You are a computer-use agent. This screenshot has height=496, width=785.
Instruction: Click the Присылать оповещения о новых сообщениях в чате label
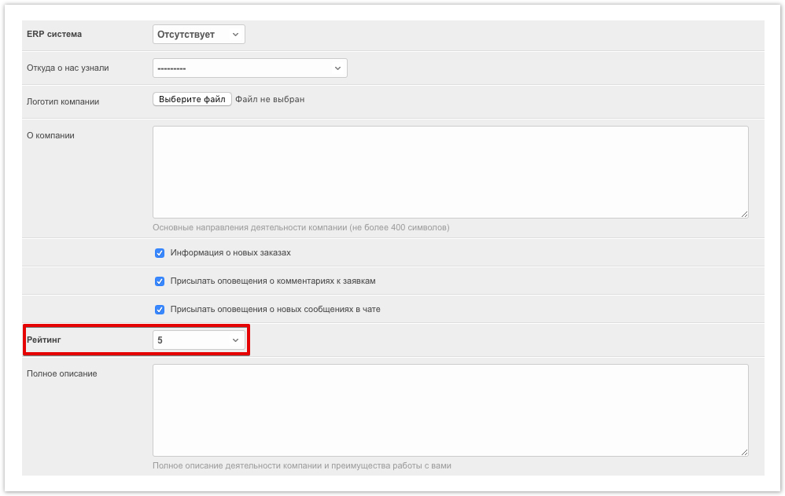(275, 309)
